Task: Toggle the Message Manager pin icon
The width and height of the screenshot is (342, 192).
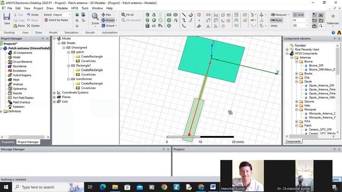Action: click(164, 149)
